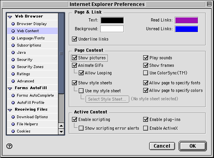Change the Unread Links color swatch
Screen dimensions: 214x158
click(187, 29)
